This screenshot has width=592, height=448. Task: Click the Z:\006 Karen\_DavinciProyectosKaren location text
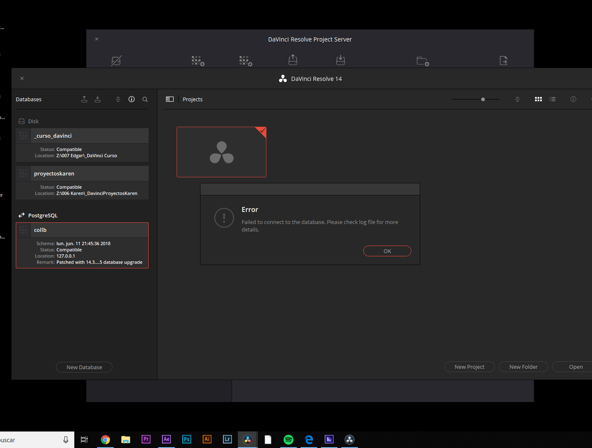[x=97, y=193]
